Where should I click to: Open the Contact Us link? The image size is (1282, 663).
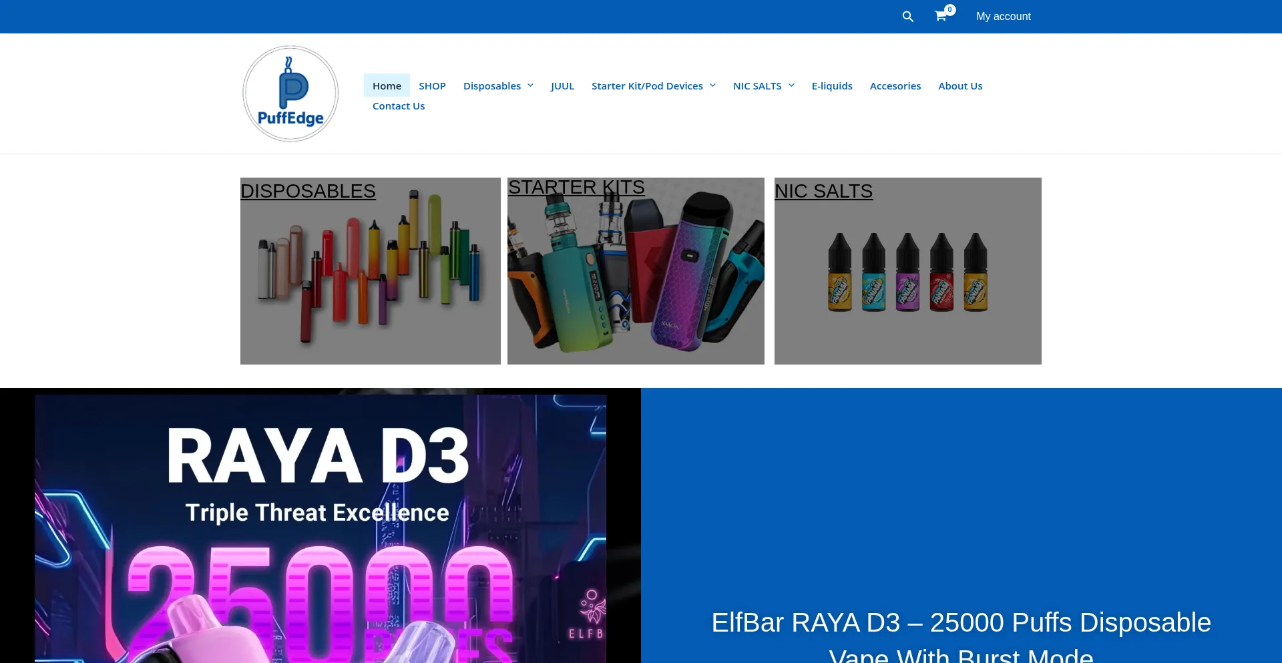click(399, 105)
